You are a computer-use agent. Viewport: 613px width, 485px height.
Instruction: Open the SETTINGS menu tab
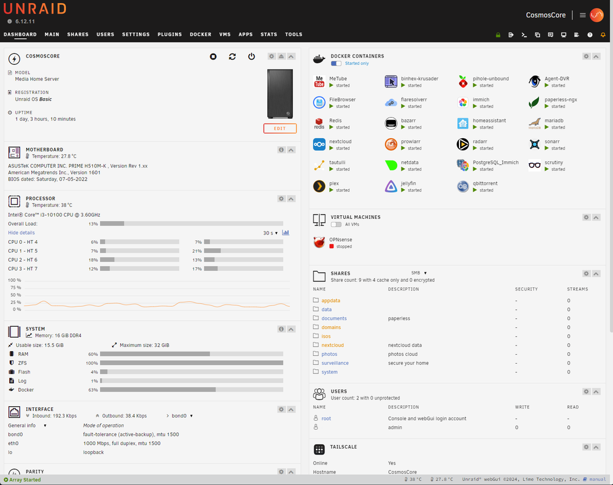[136, 35]
